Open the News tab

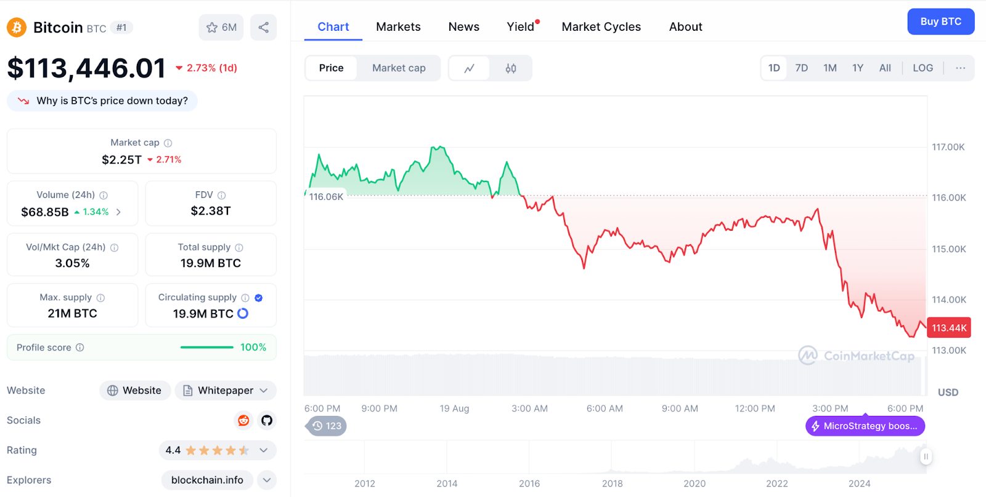pos(464,27)
